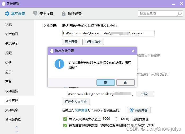Decline with the 否 button
Screen dimensions: 185x134
coord(125,82)
